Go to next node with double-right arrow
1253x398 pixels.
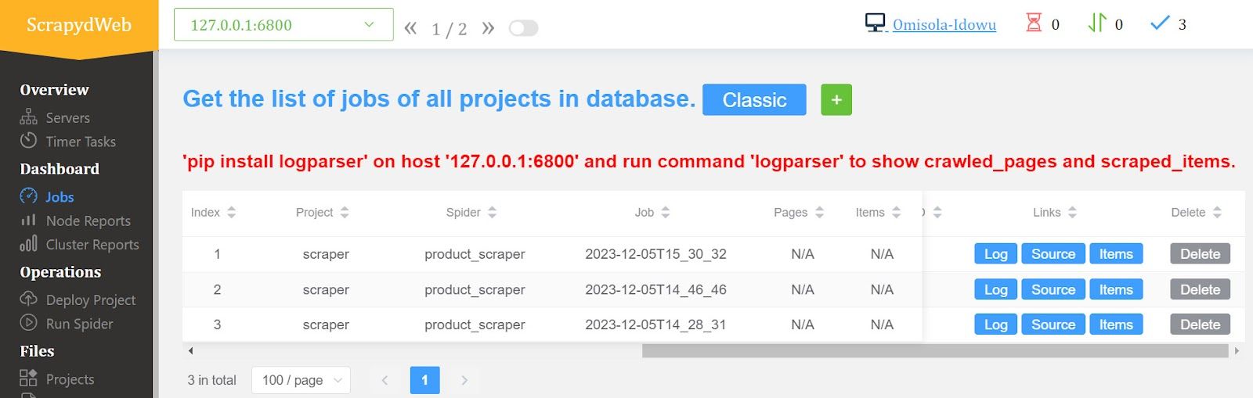coord(488,28)
